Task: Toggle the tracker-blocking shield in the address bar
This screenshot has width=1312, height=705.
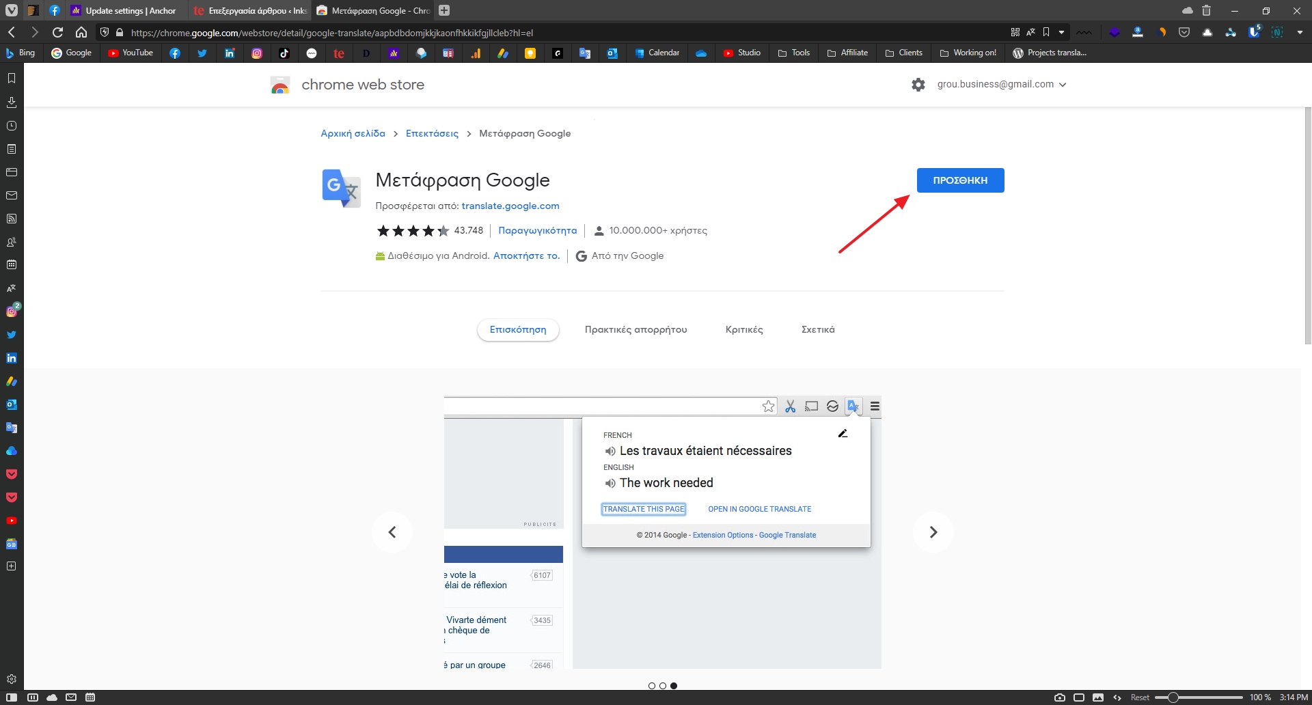Action: pos(104,32)
